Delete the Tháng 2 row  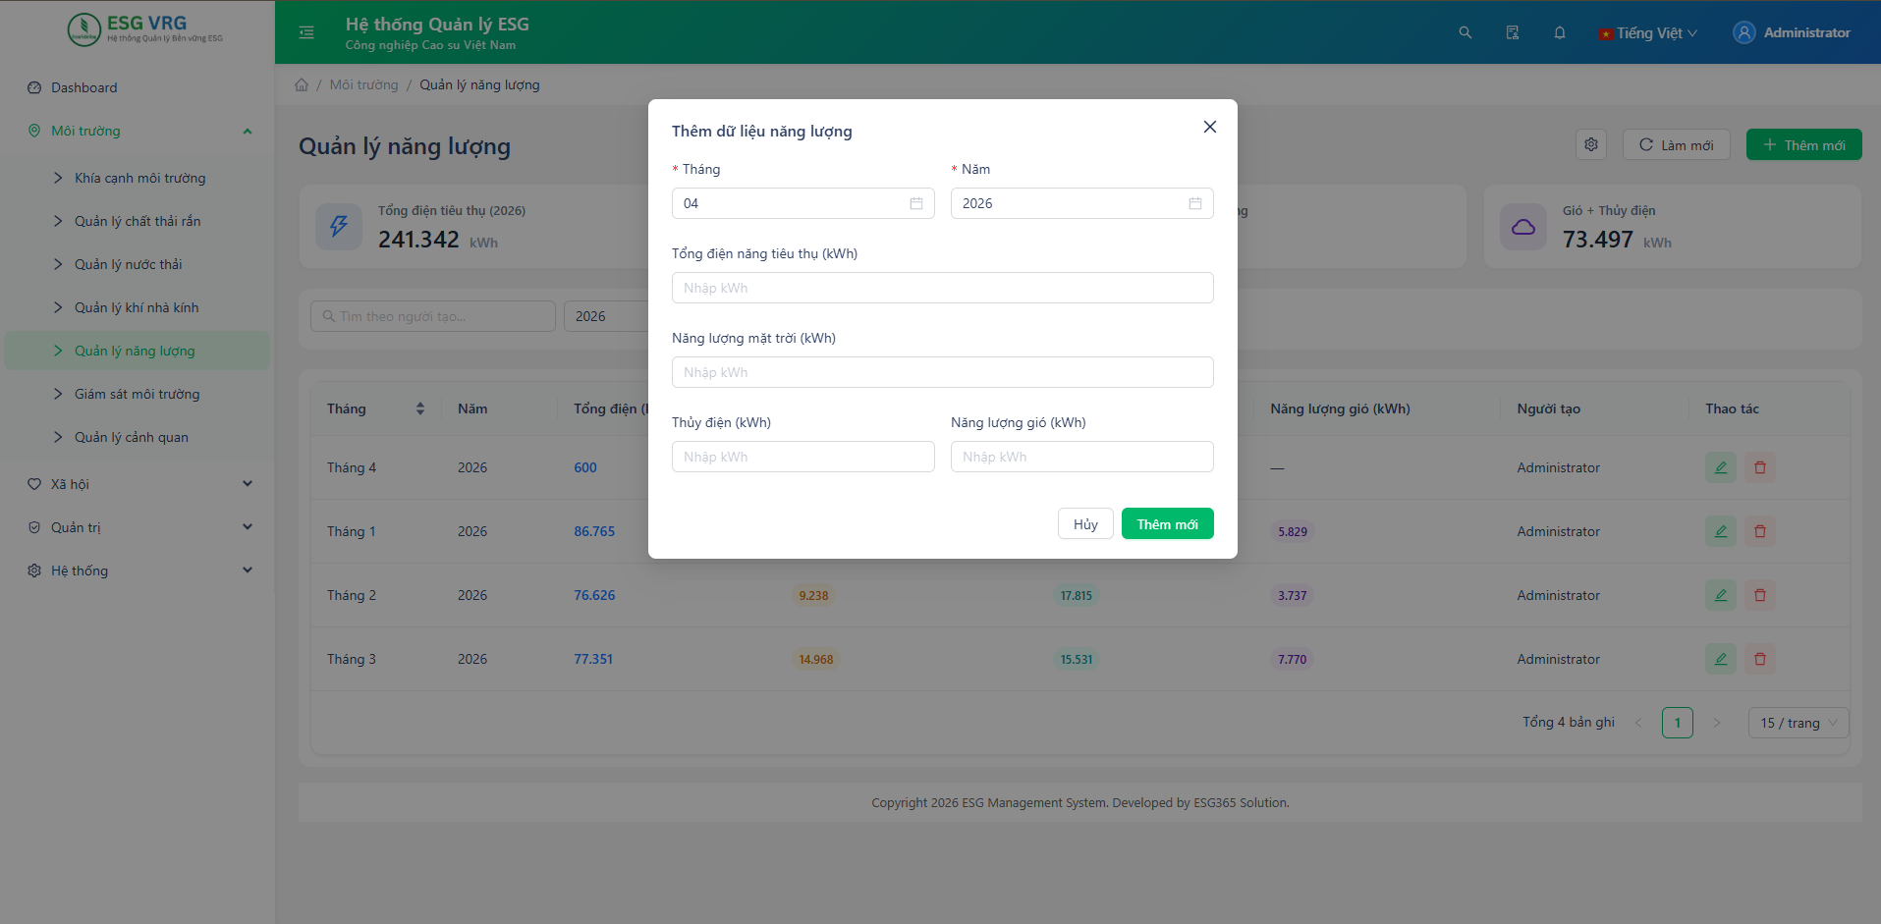[x=1760, y=595]
